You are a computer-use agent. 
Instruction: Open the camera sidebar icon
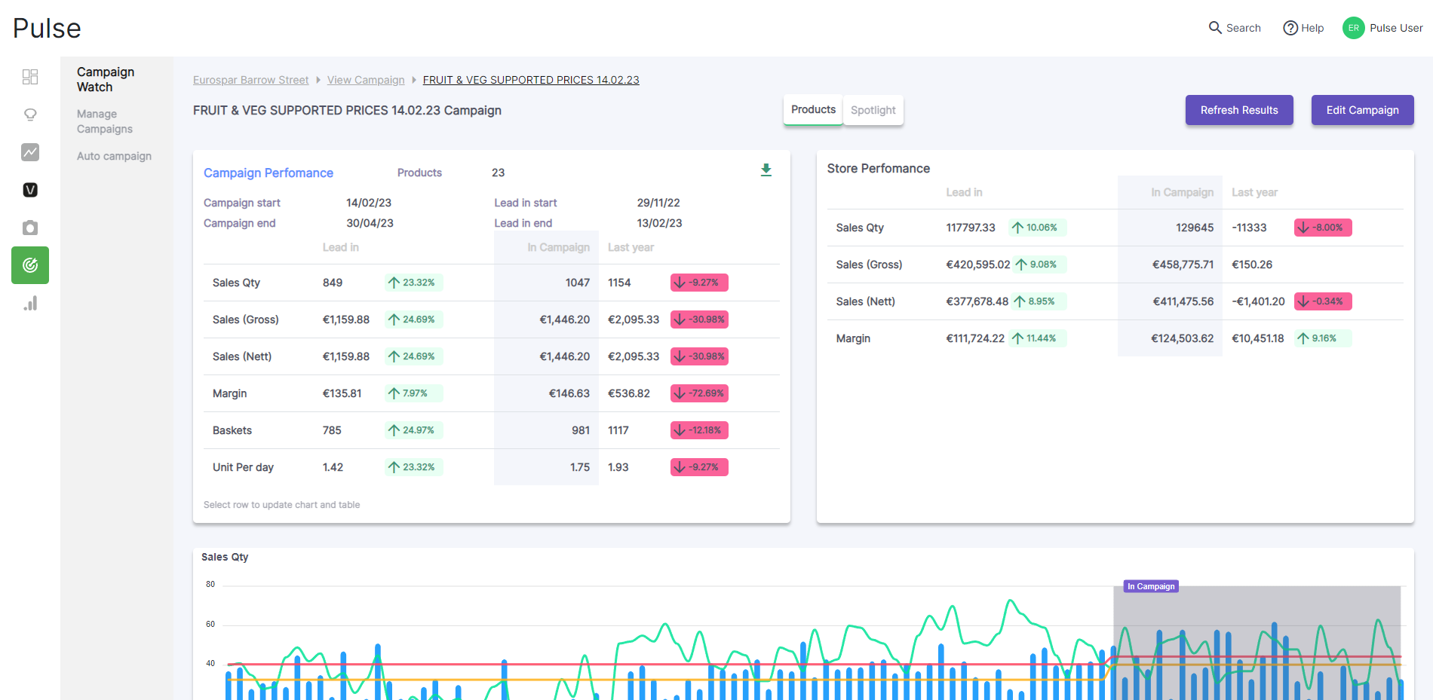pyautogui.click(x=30, y=228)
